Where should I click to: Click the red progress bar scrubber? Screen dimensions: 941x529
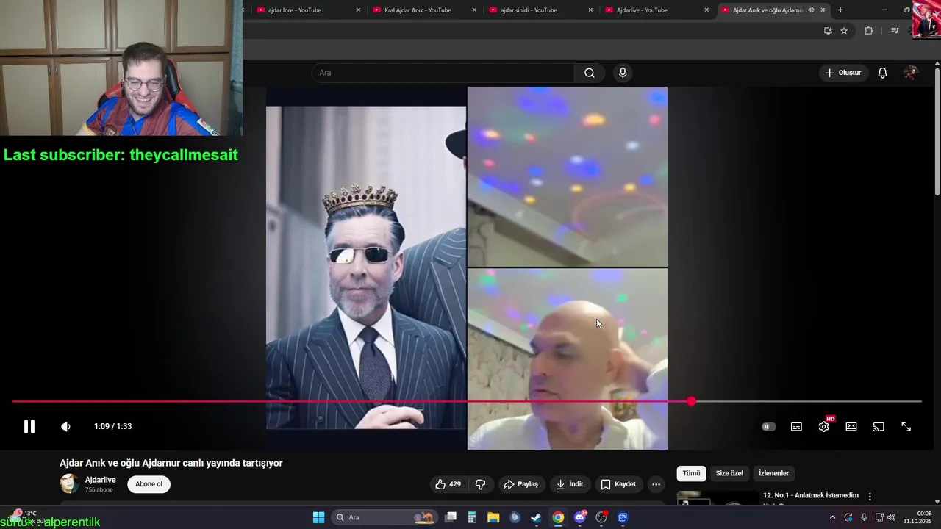tap(691, 401)
